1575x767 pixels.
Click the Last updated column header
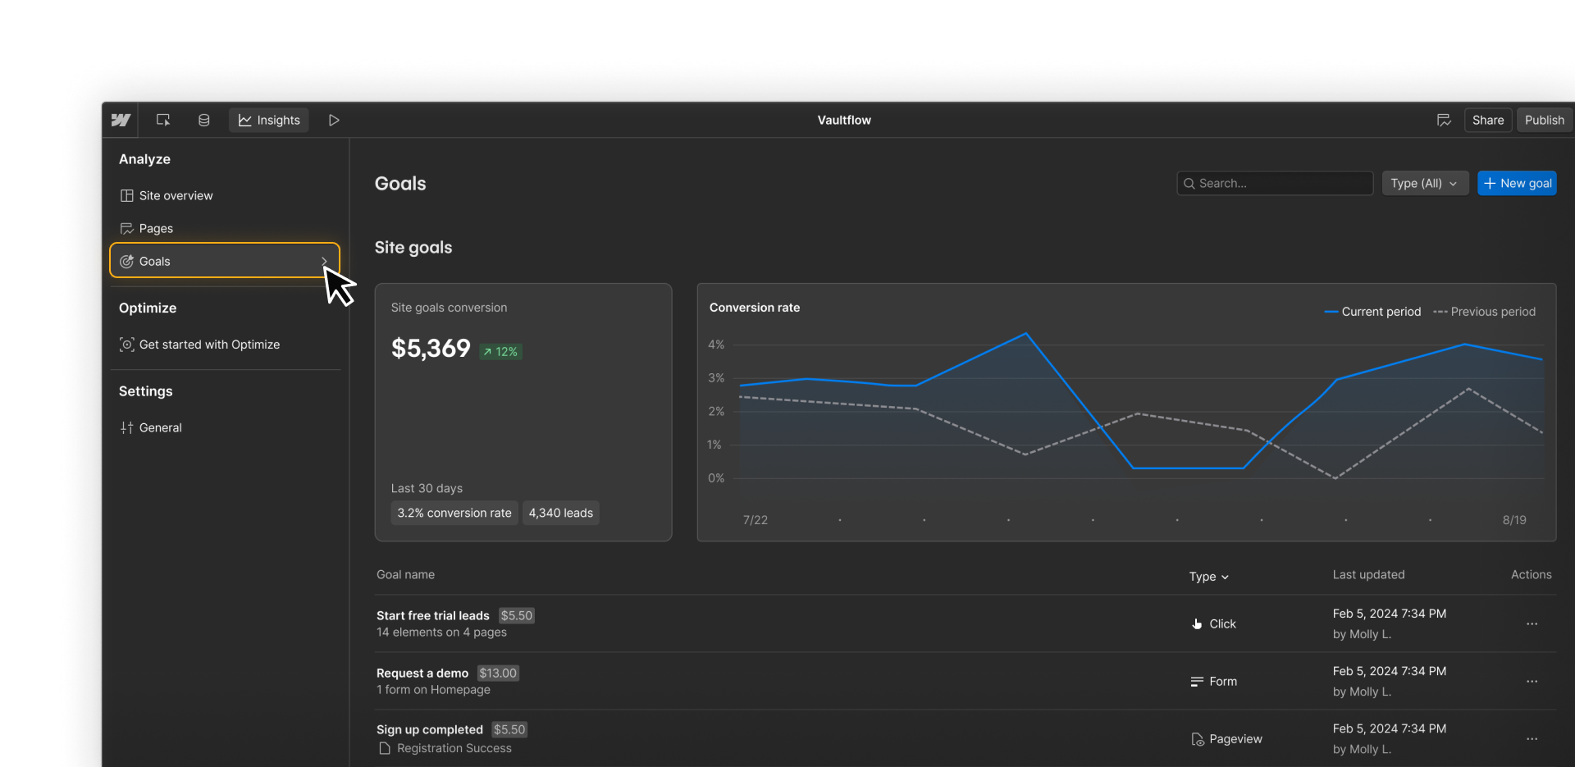(x=1368, y=574)
